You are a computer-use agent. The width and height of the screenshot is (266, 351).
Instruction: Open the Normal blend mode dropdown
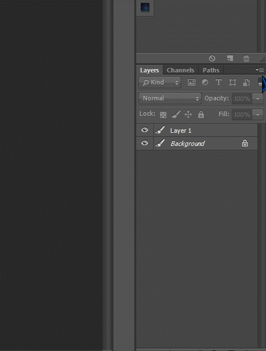[170, 98]
